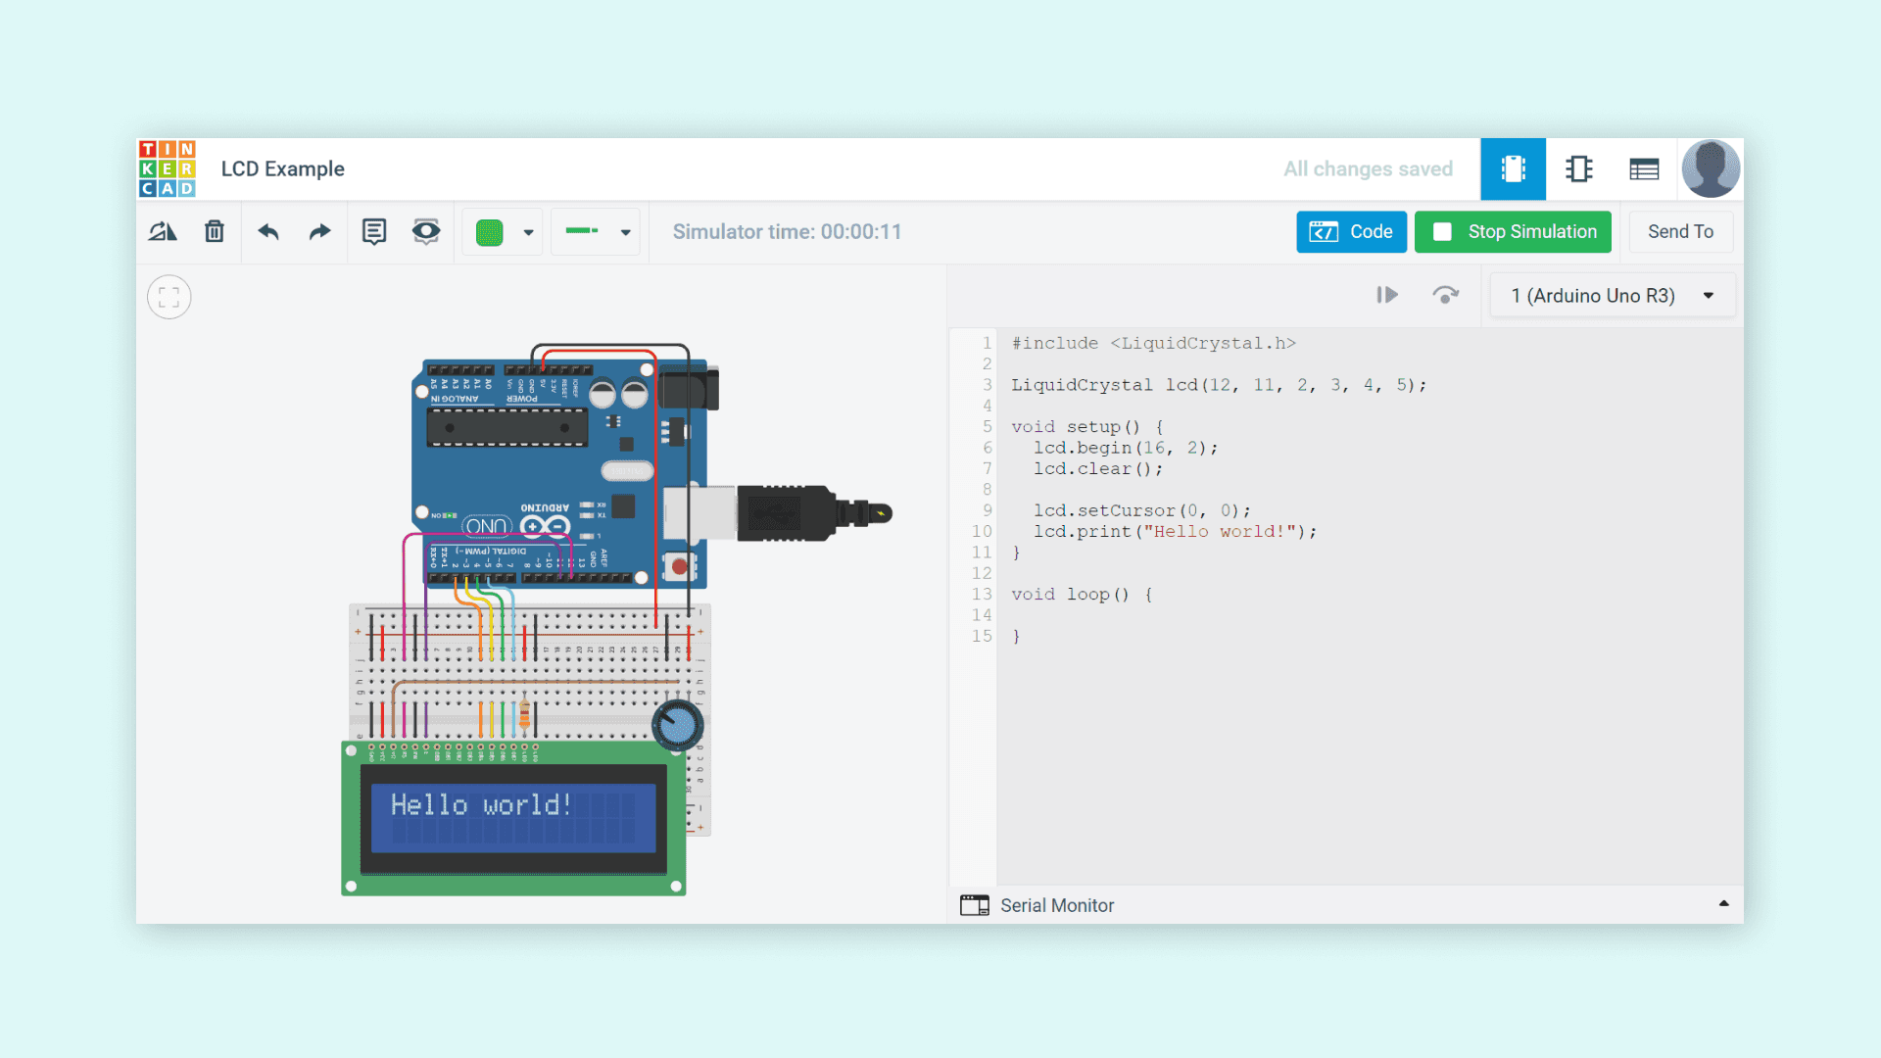Viewport: 1881px width, 1058px height.
Task: Switch to circuit view tab
Action: [x=1513, y=169]
